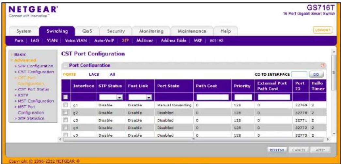
Task: Check the box for interface g3
Action: tap(65, 120)
